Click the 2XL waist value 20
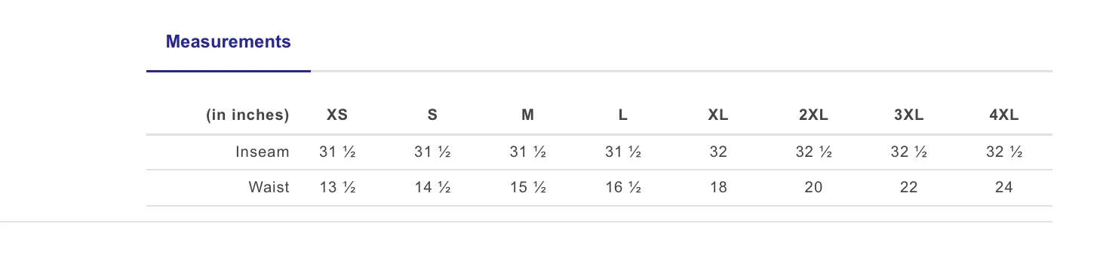This screenshot has width=1100, height=273. click(813, 188)
